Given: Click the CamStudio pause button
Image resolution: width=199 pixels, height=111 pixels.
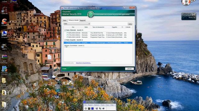Looking at the screenshot, I should [89, 108].
